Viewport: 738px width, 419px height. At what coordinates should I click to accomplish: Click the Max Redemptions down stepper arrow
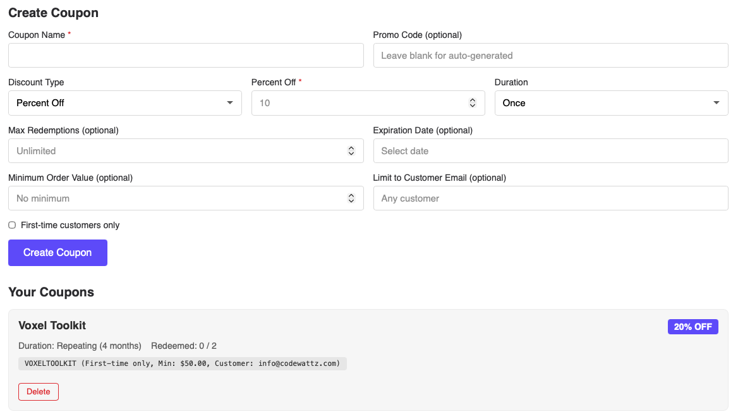[x=351, y=154]
